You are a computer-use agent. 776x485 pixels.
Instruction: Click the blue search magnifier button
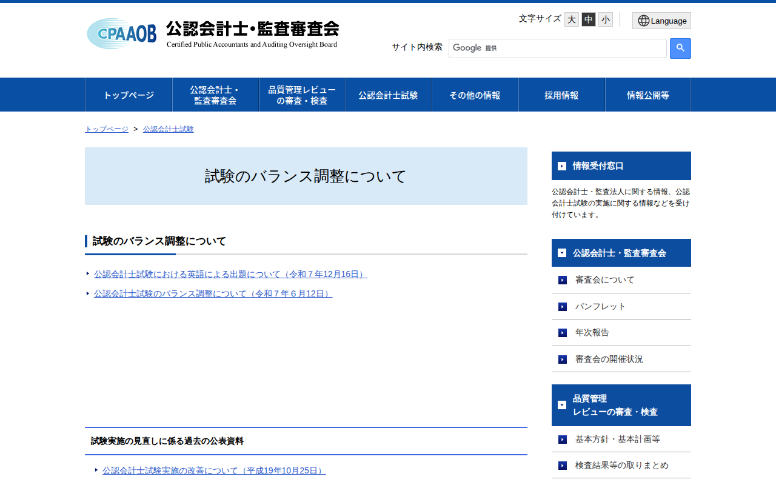pyautogui.click(x=680, y=48)
